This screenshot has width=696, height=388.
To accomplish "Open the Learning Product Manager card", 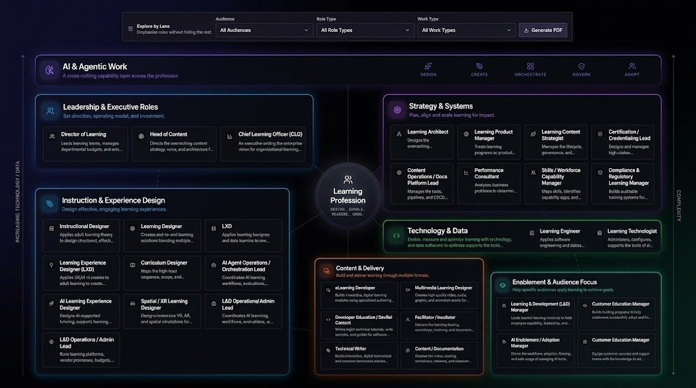I will (489, 142).
